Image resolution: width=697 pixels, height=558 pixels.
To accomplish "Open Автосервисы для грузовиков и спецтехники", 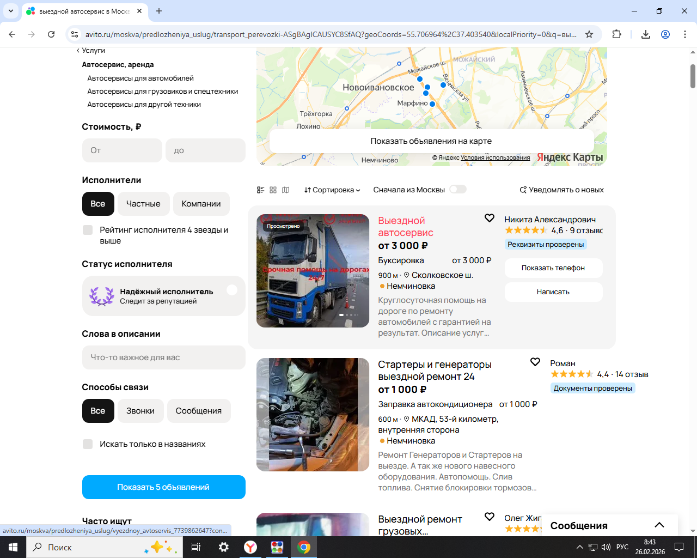I will pyautogui.click(x=163, y=91).
